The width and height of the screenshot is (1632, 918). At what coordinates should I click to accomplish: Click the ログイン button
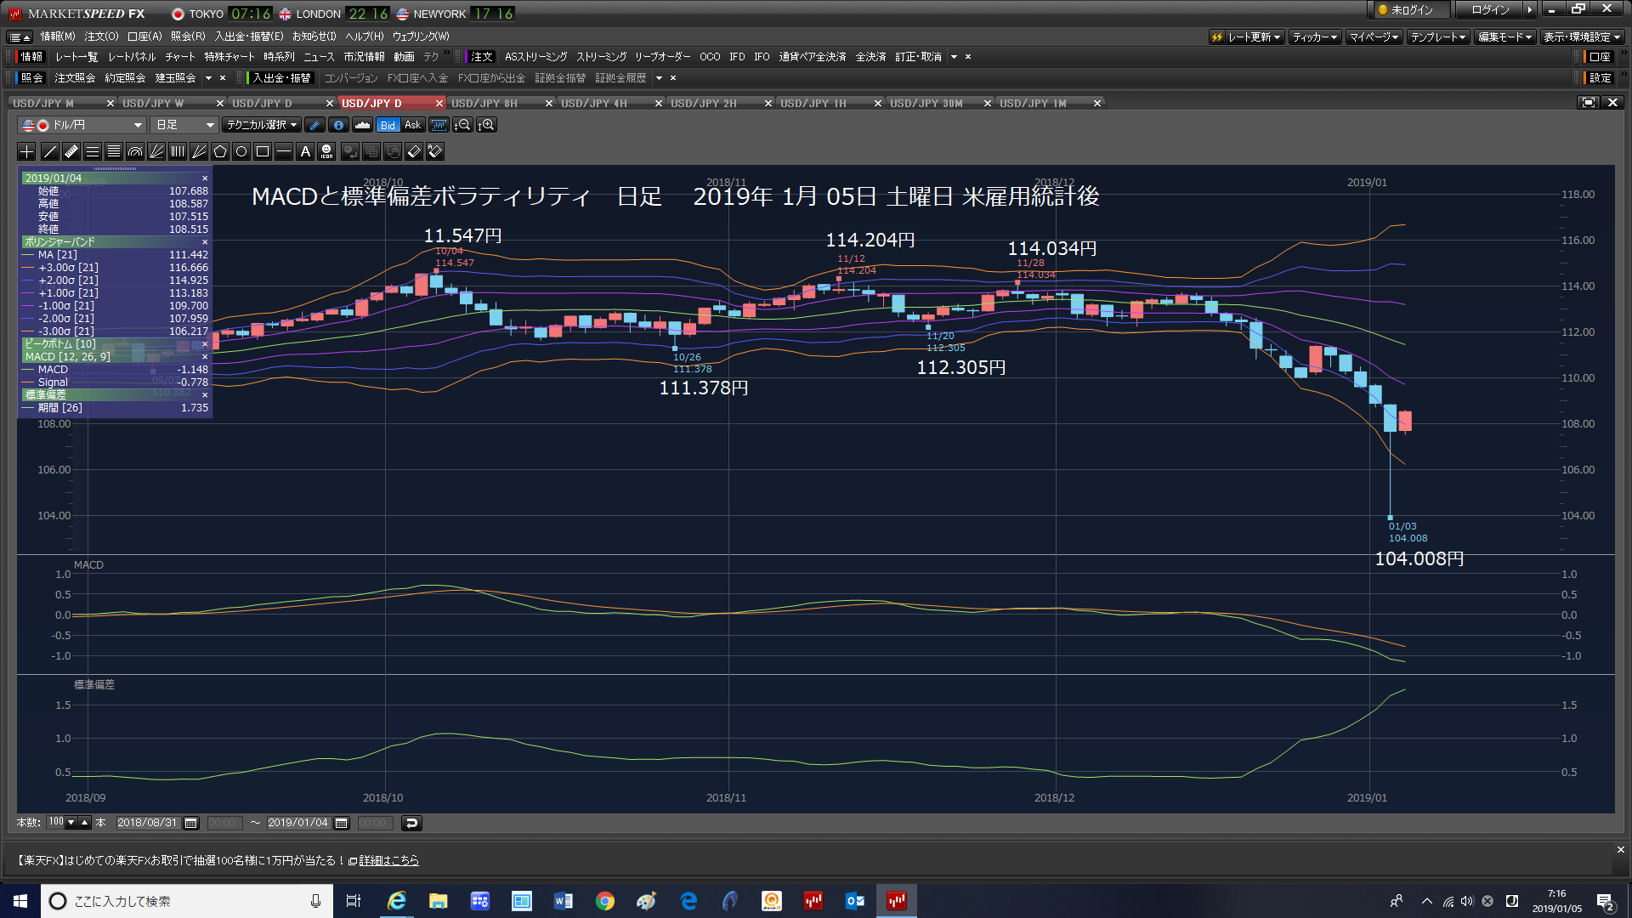coord(1490,10)
